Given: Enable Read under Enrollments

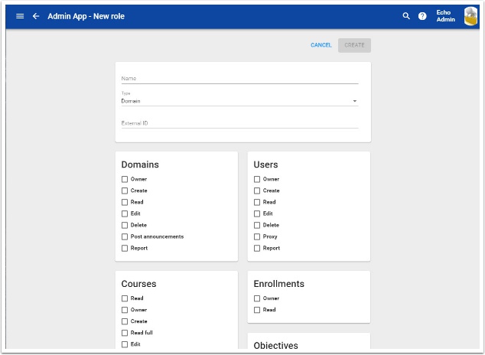Looking at the screenshot, I should pyautogui.click(x=257, y=310).
